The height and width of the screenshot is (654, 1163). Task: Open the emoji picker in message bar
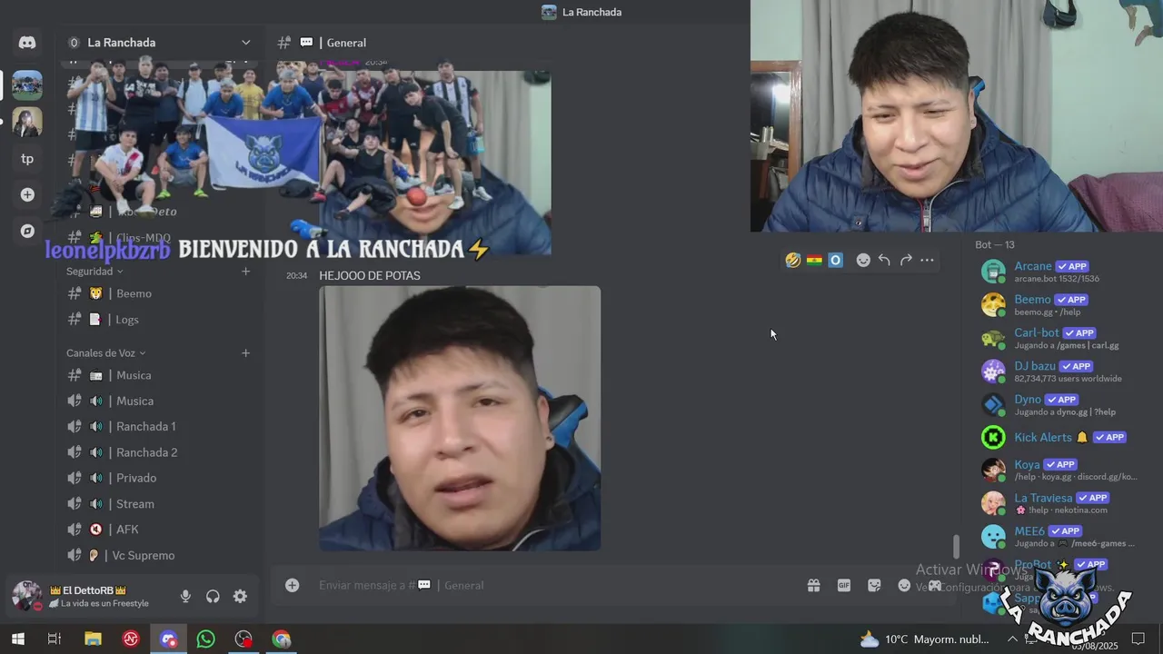tap(904, 586)
